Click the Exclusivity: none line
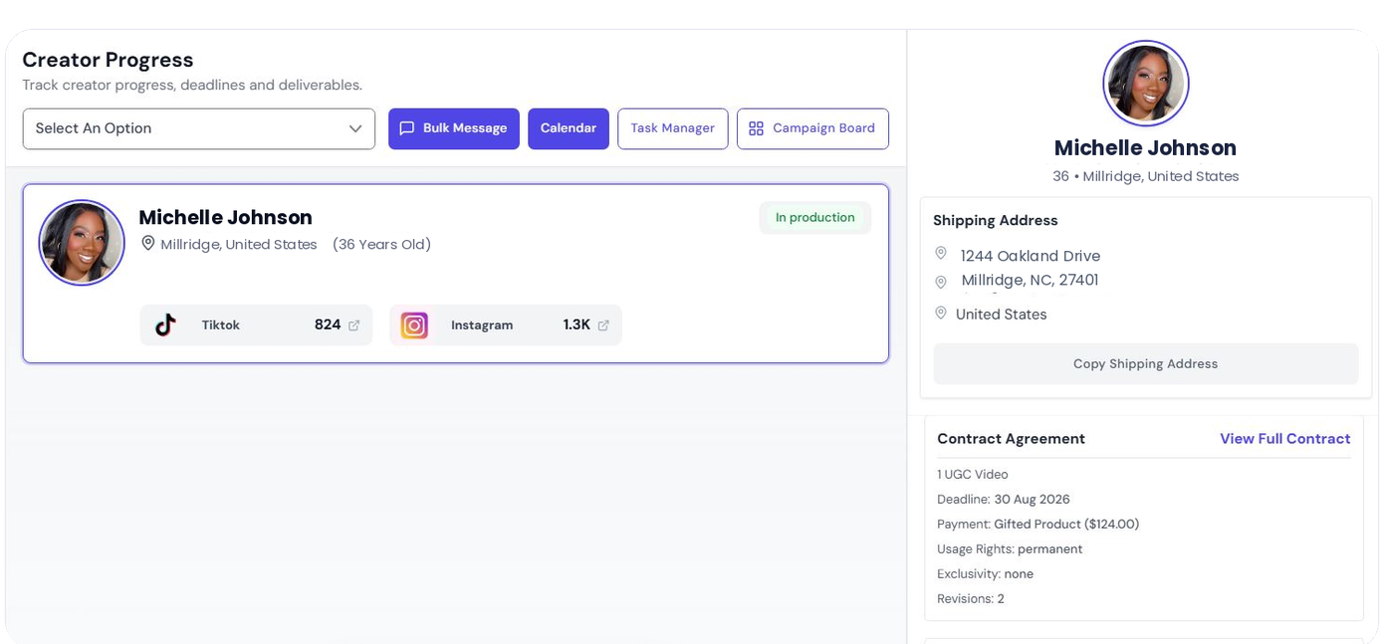The width and height of the screenshot is (1380, 644). click(x=986, y=574)
